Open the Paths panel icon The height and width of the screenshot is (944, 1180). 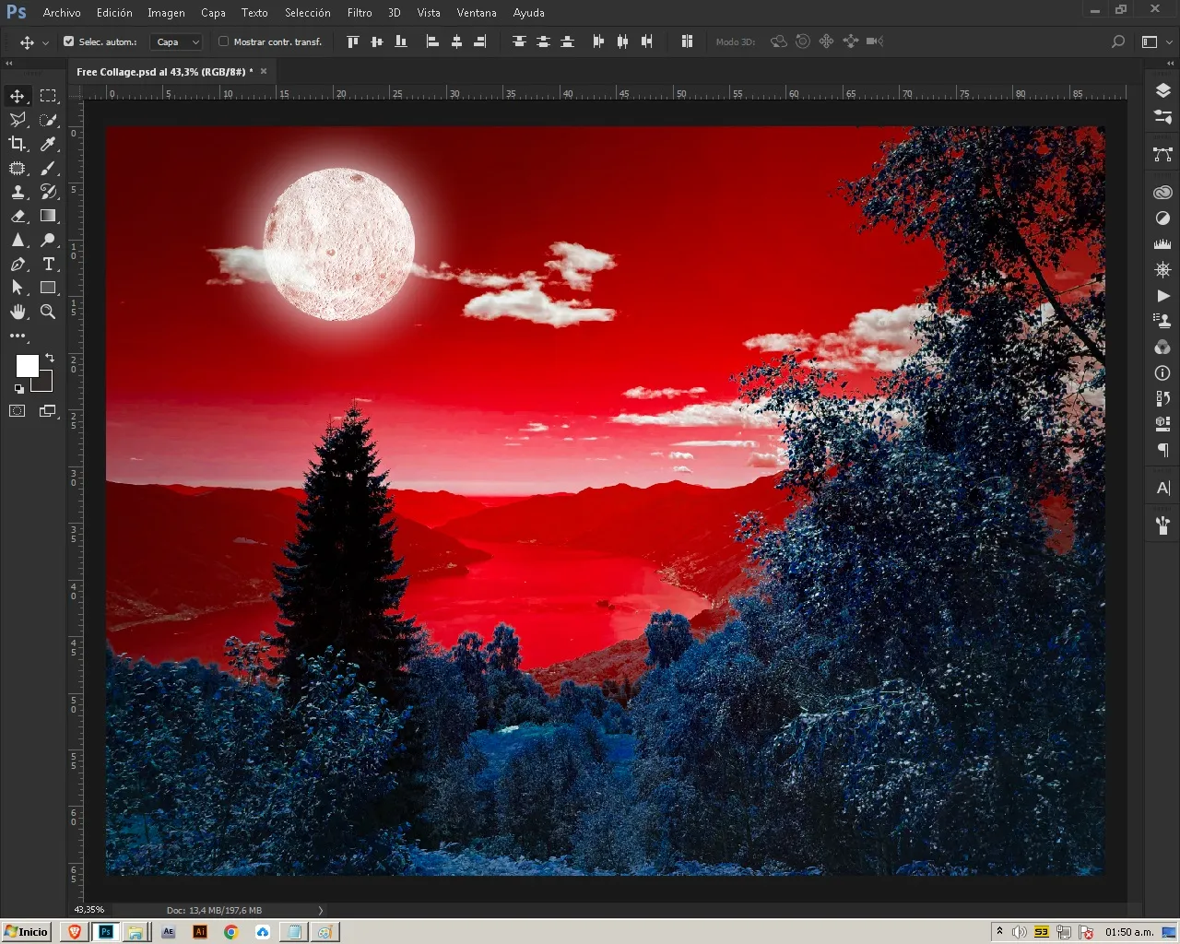1162,155
